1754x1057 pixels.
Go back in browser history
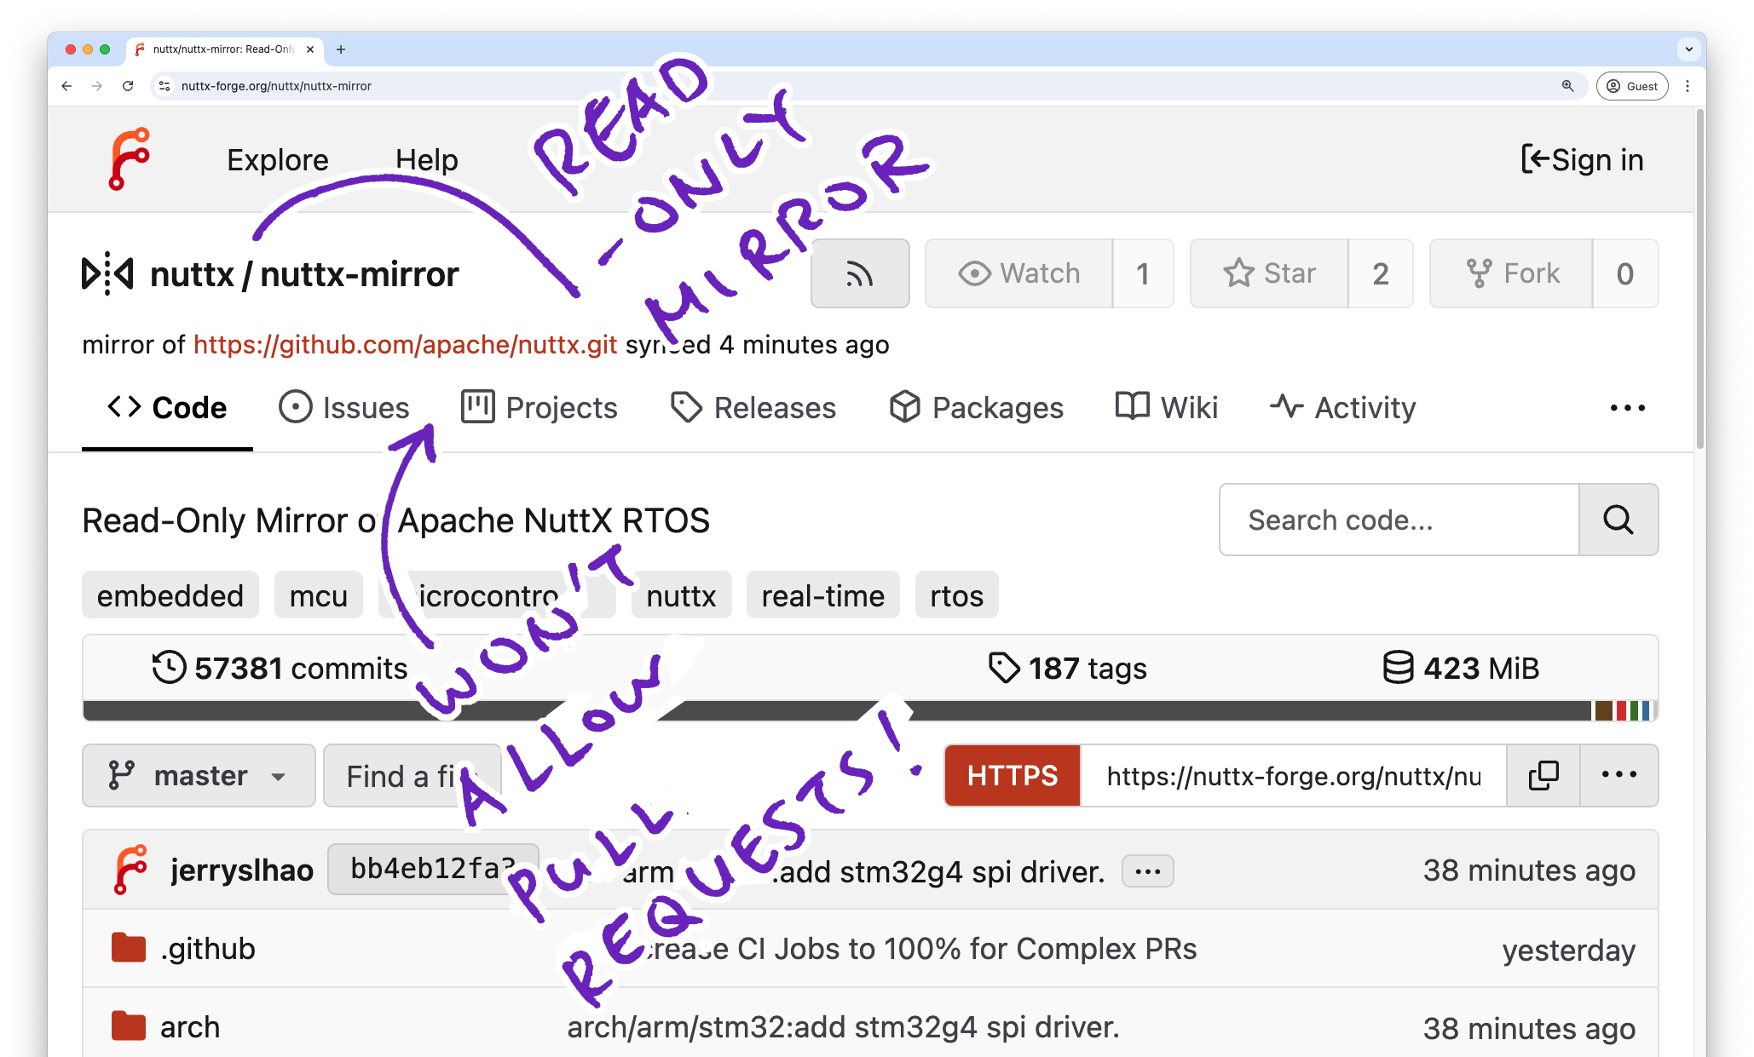pos(66,86)
